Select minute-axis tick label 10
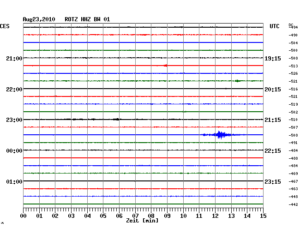This screenshot has height=228, width=300. [x=183, y=216]
